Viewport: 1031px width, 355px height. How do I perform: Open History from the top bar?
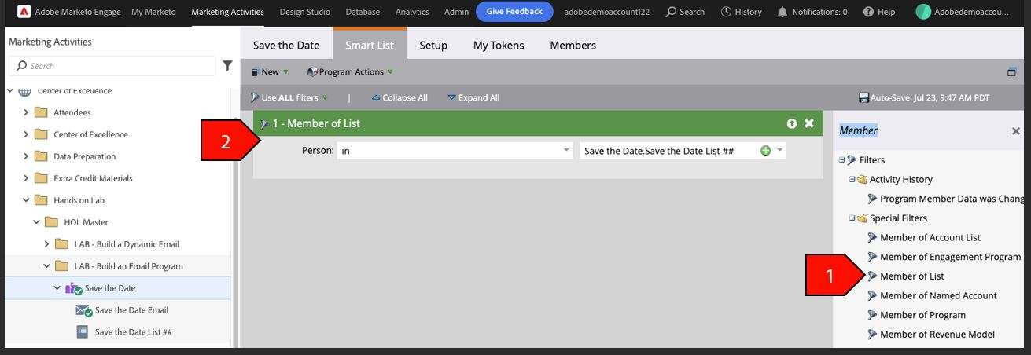tap(726, 12)
